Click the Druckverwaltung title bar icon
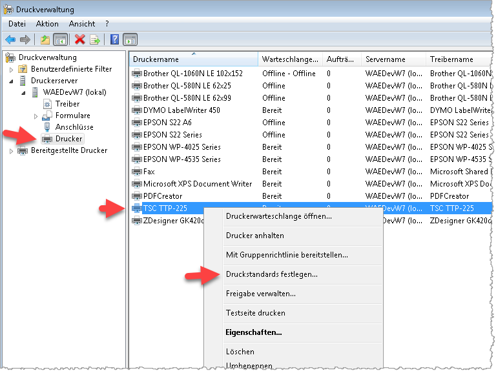Image resolution: width=496 pixels, height=373 pixels. click(8, 9)
